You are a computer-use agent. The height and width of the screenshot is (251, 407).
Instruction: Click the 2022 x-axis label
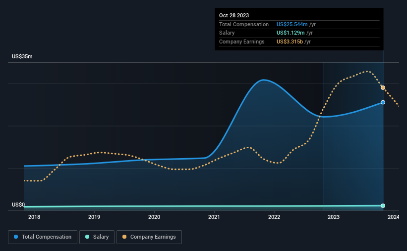274,217
